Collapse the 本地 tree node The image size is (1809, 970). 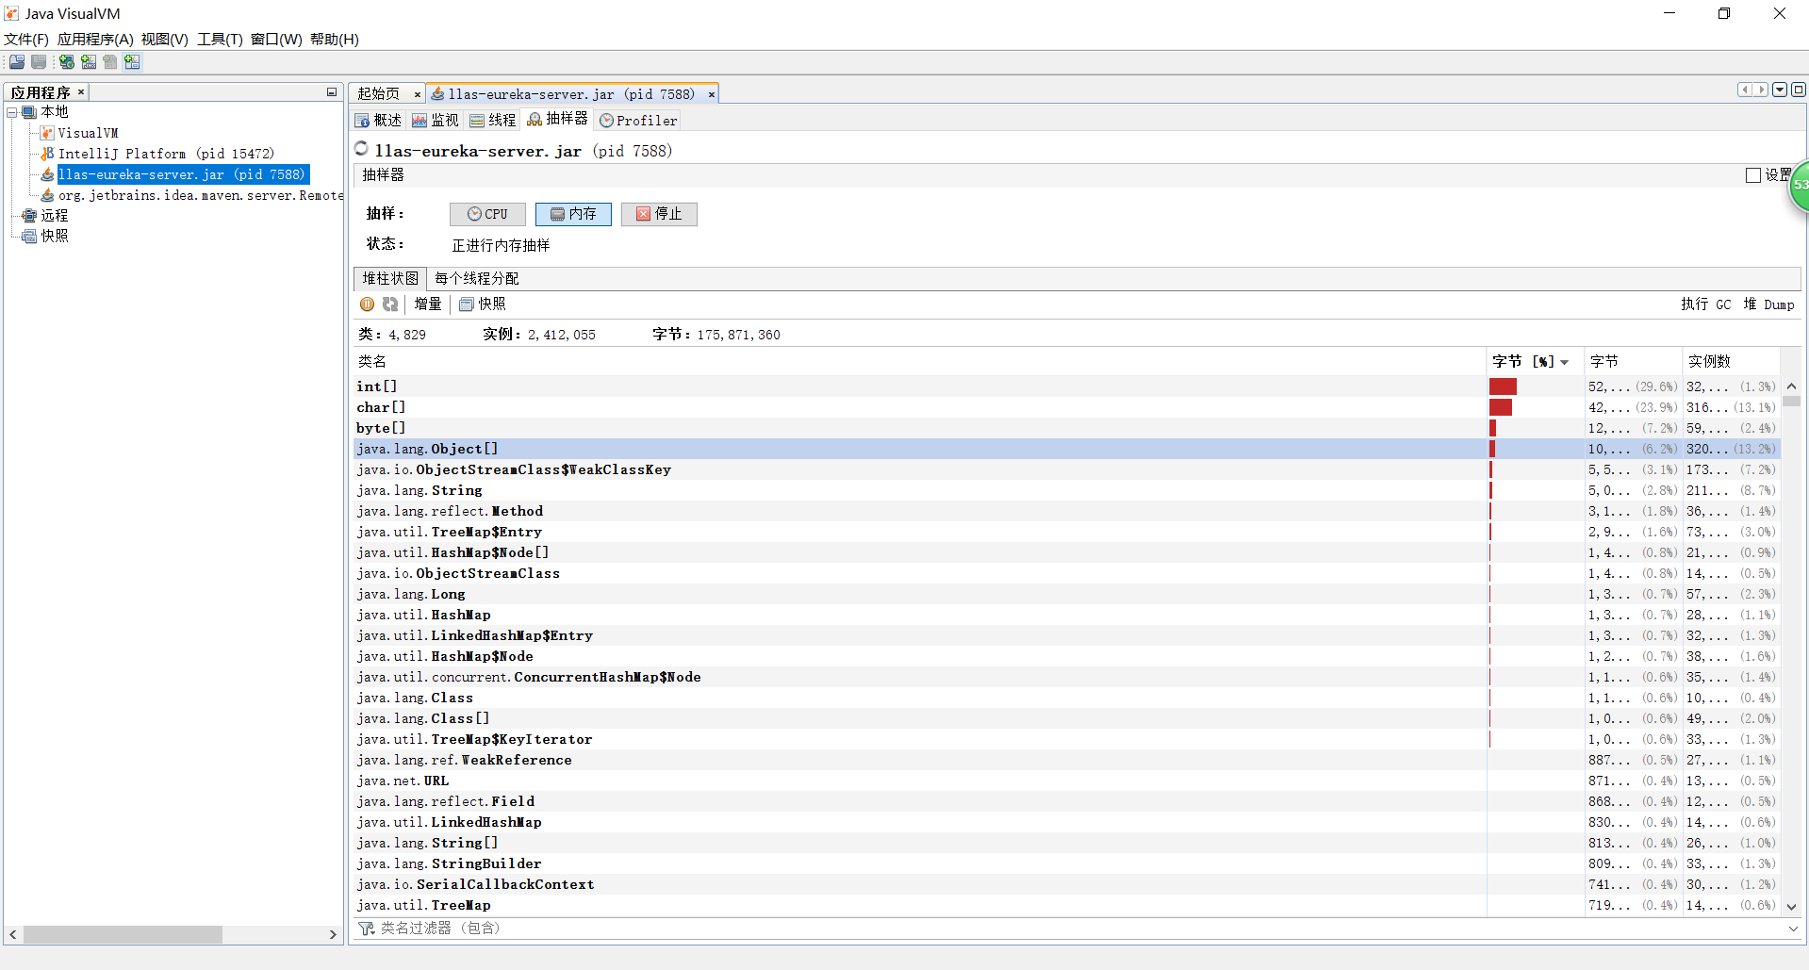tap(12, 112)
